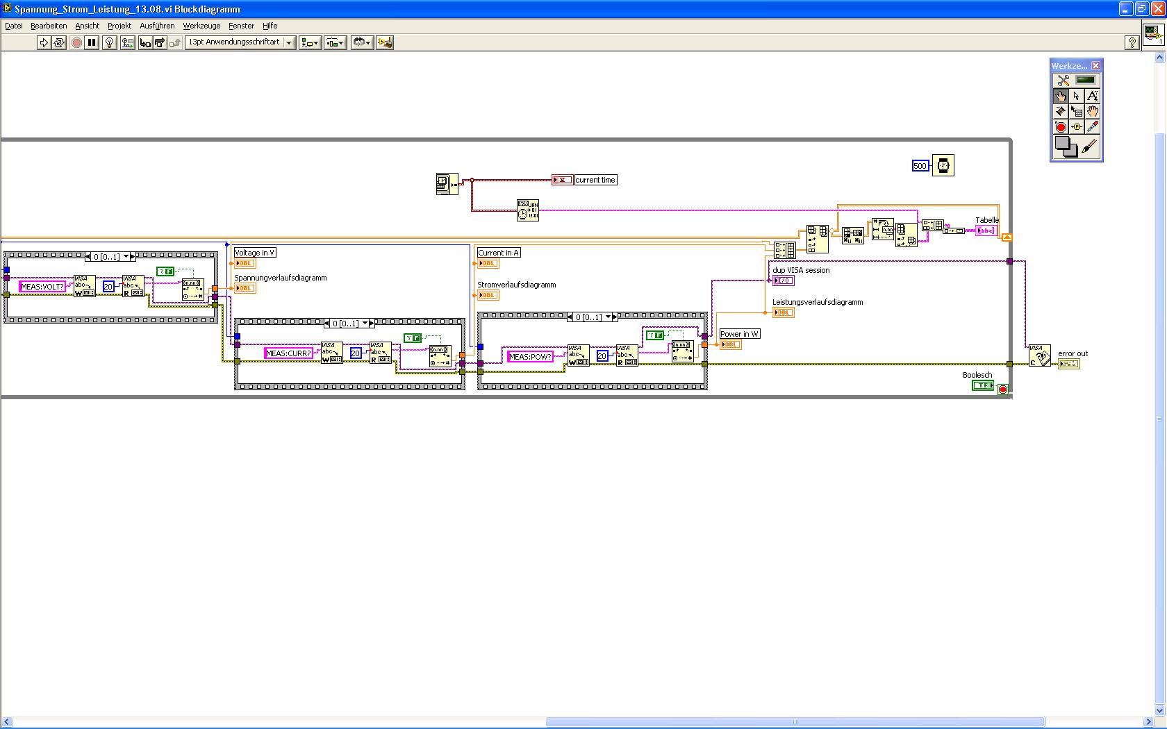The height and width of the screenshot is (729, 1167).
Task: Select the Operate hand tool
Action: point(1061,96)
